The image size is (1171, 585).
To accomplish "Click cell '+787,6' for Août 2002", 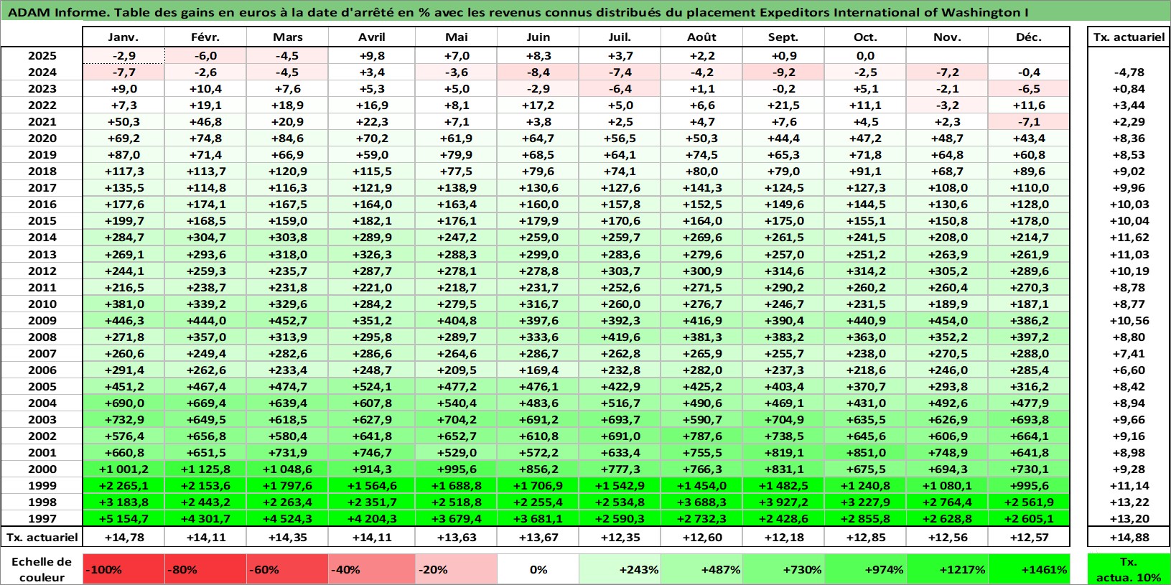I will pos(701,436).
